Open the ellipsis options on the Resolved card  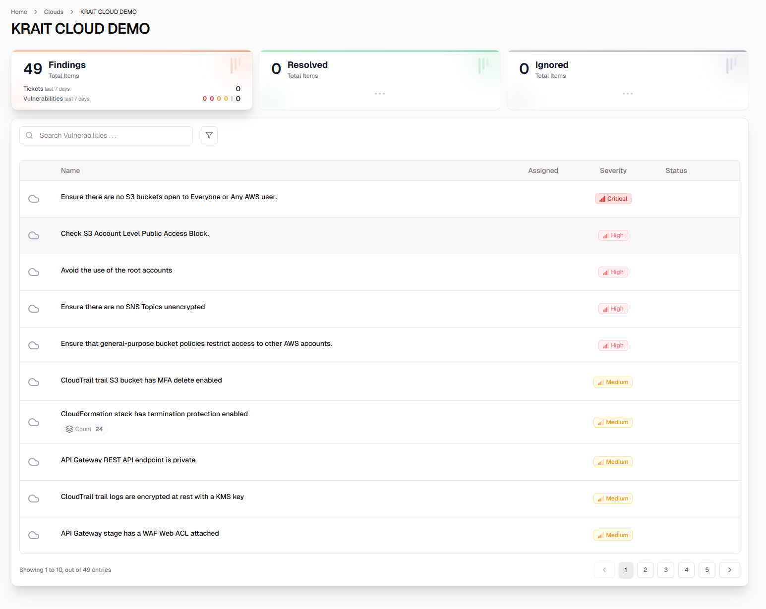point(380,93)
